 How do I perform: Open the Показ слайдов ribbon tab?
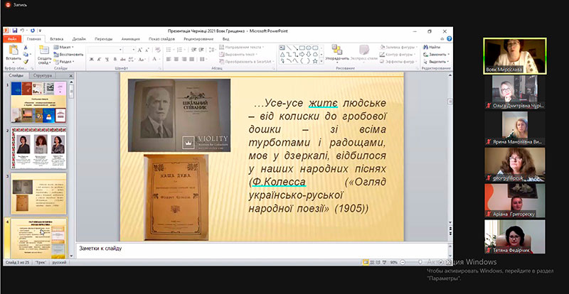coord(162,39)
